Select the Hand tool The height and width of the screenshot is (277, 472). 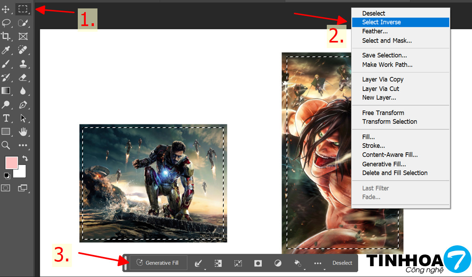(23, 131)
